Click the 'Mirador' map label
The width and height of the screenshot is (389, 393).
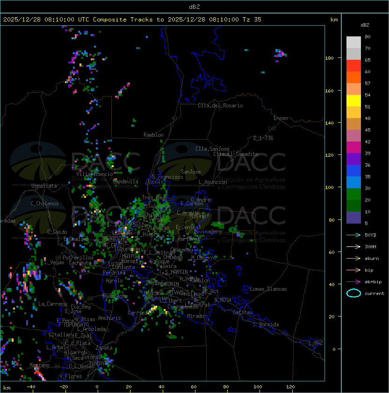pos(197,316)
